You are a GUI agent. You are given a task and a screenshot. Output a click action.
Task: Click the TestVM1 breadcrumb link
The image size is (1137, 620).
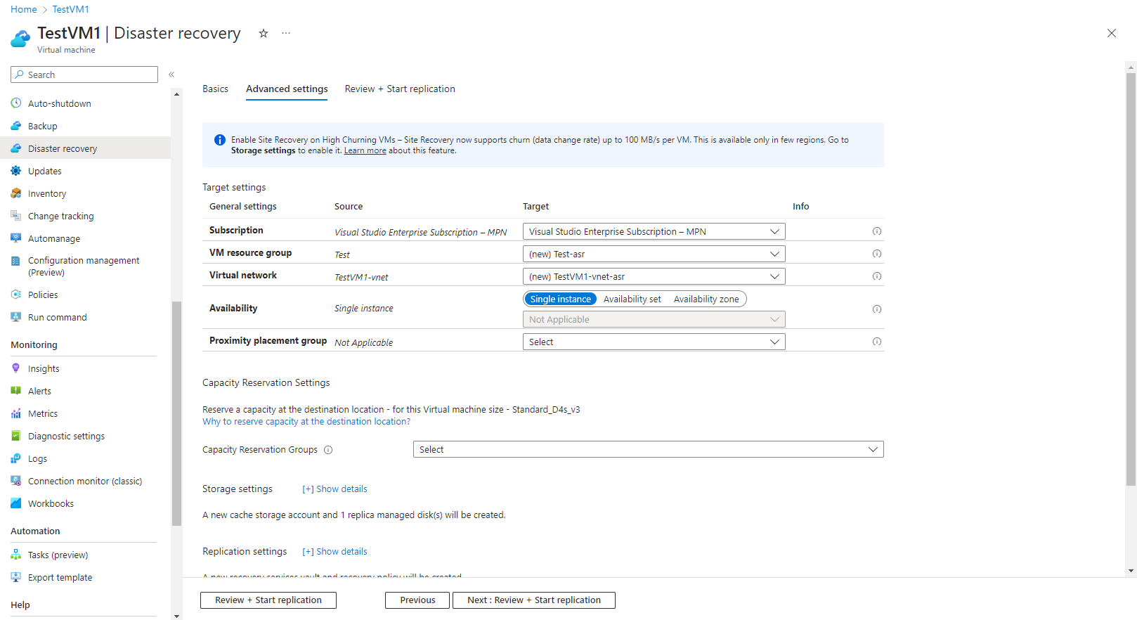point(70,9)
